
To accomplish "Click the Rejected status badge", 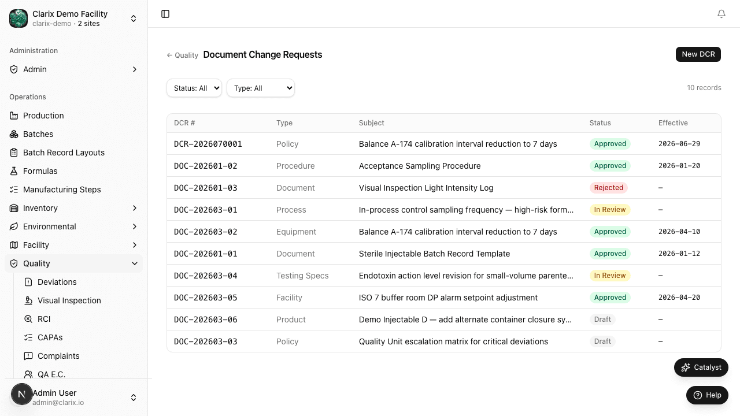I will click(x=609, y=188).
